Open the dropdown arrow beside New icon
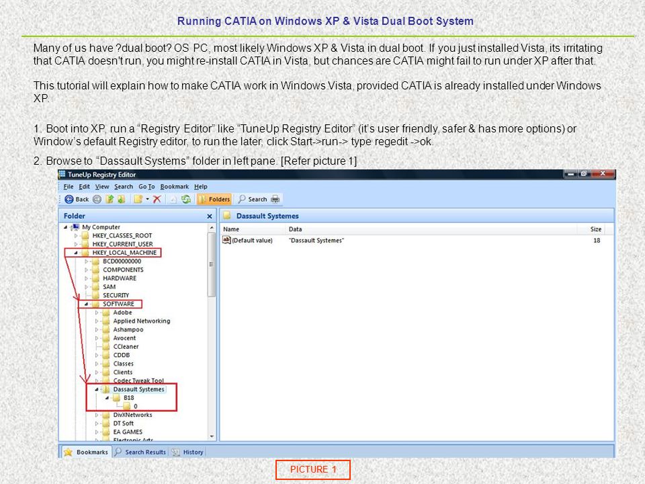 [x=147, y=200]
